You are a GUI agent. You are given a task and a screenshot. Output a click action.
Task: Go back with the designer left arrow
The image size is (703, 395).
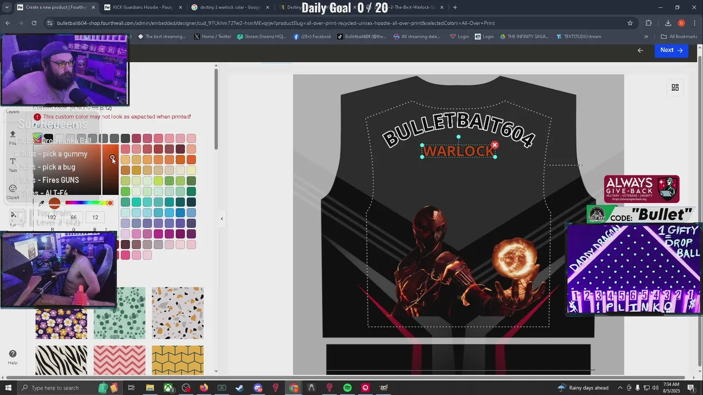coord(640,50)
